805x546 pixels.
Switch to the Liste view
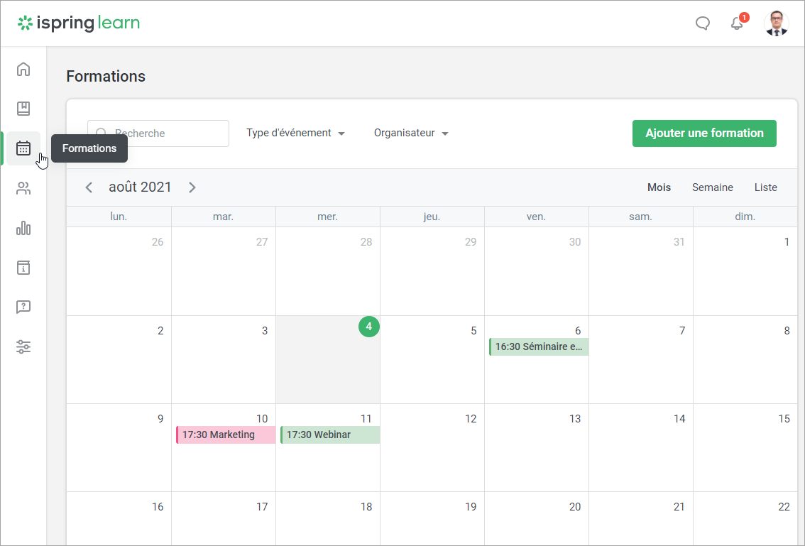click(x=765, y=187)
